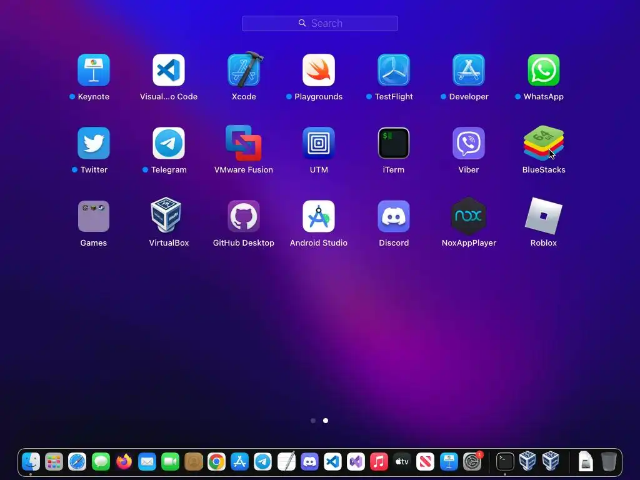
Task: Open Music app in the Dock
Action: (379, 462)
